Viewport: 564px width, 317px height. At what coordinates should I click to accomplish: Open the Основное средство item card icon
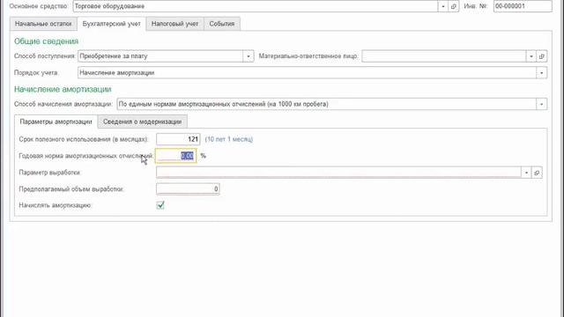[454, 6]
